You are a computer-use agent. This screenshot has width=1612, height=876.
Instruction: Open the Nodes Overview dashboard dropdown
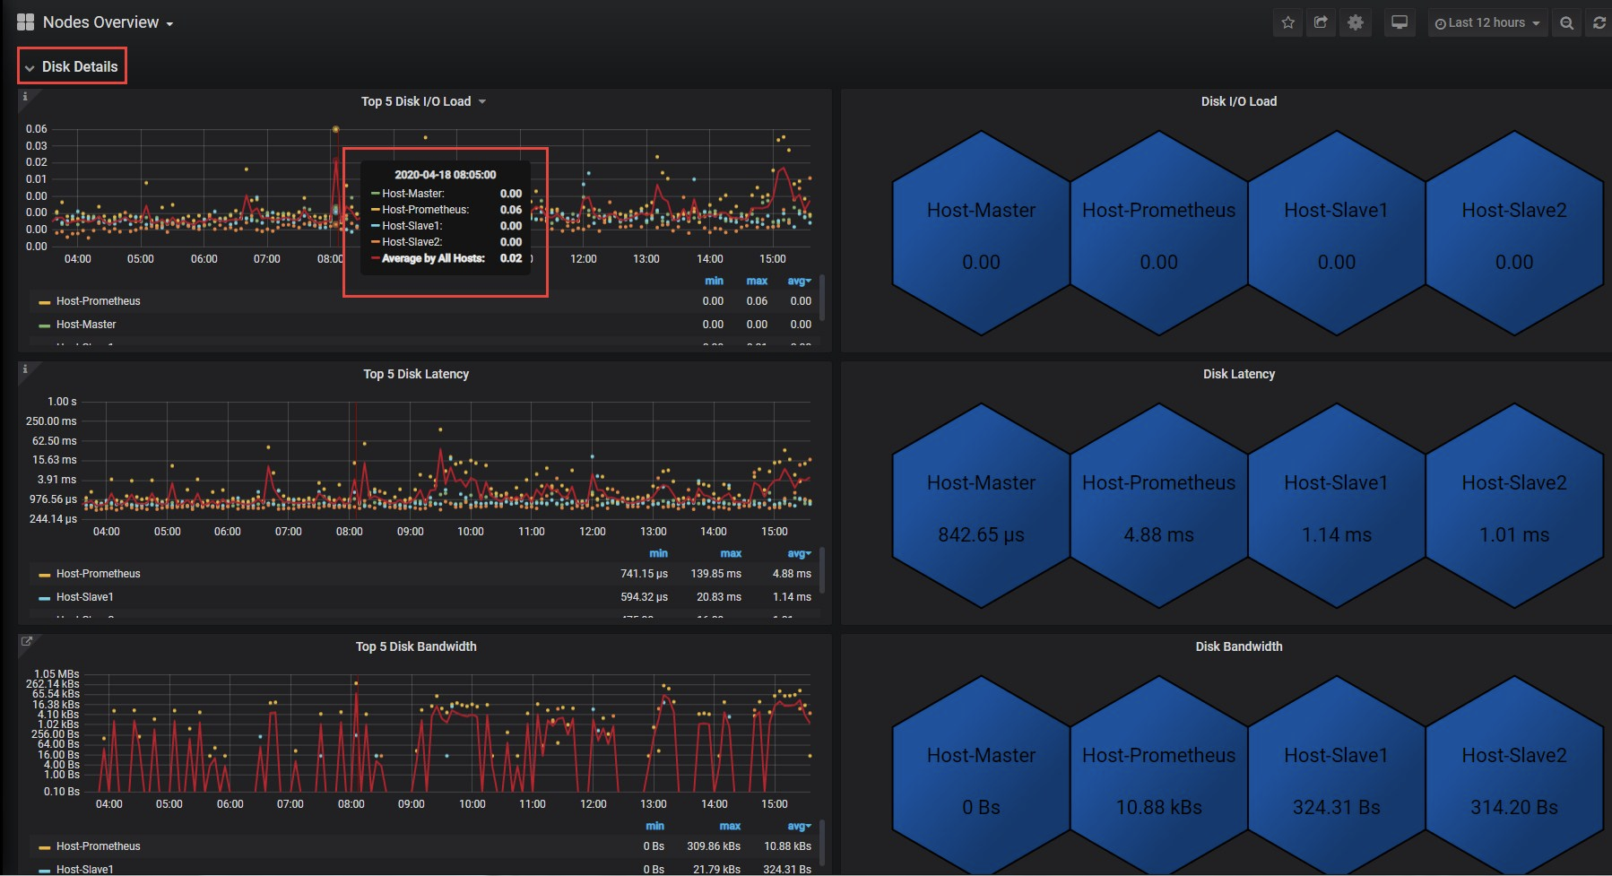[108, 22]
